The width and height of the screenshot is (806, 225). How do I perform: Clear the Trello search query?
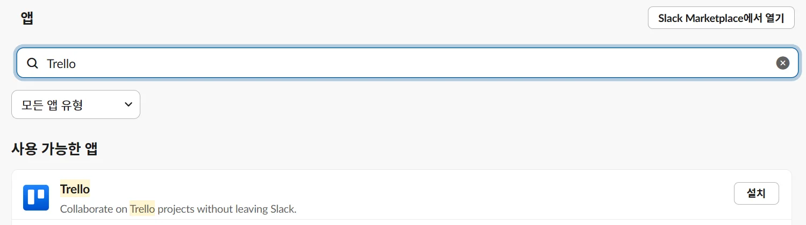782,63
